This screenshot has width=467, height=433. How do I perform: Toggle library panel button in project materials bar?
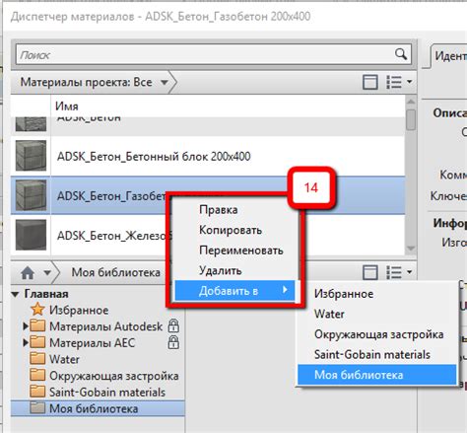[x=370, y=82]
